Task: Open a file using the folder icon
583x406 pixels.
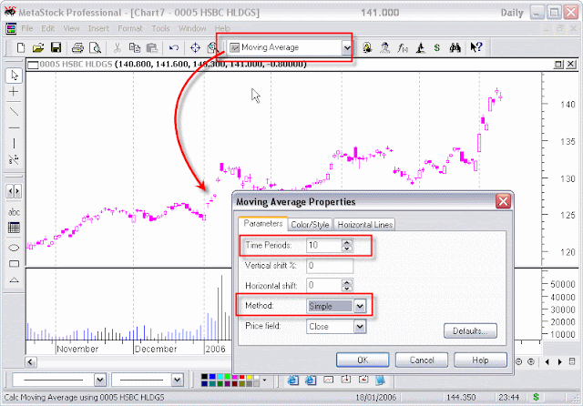Action: [38, 47]
